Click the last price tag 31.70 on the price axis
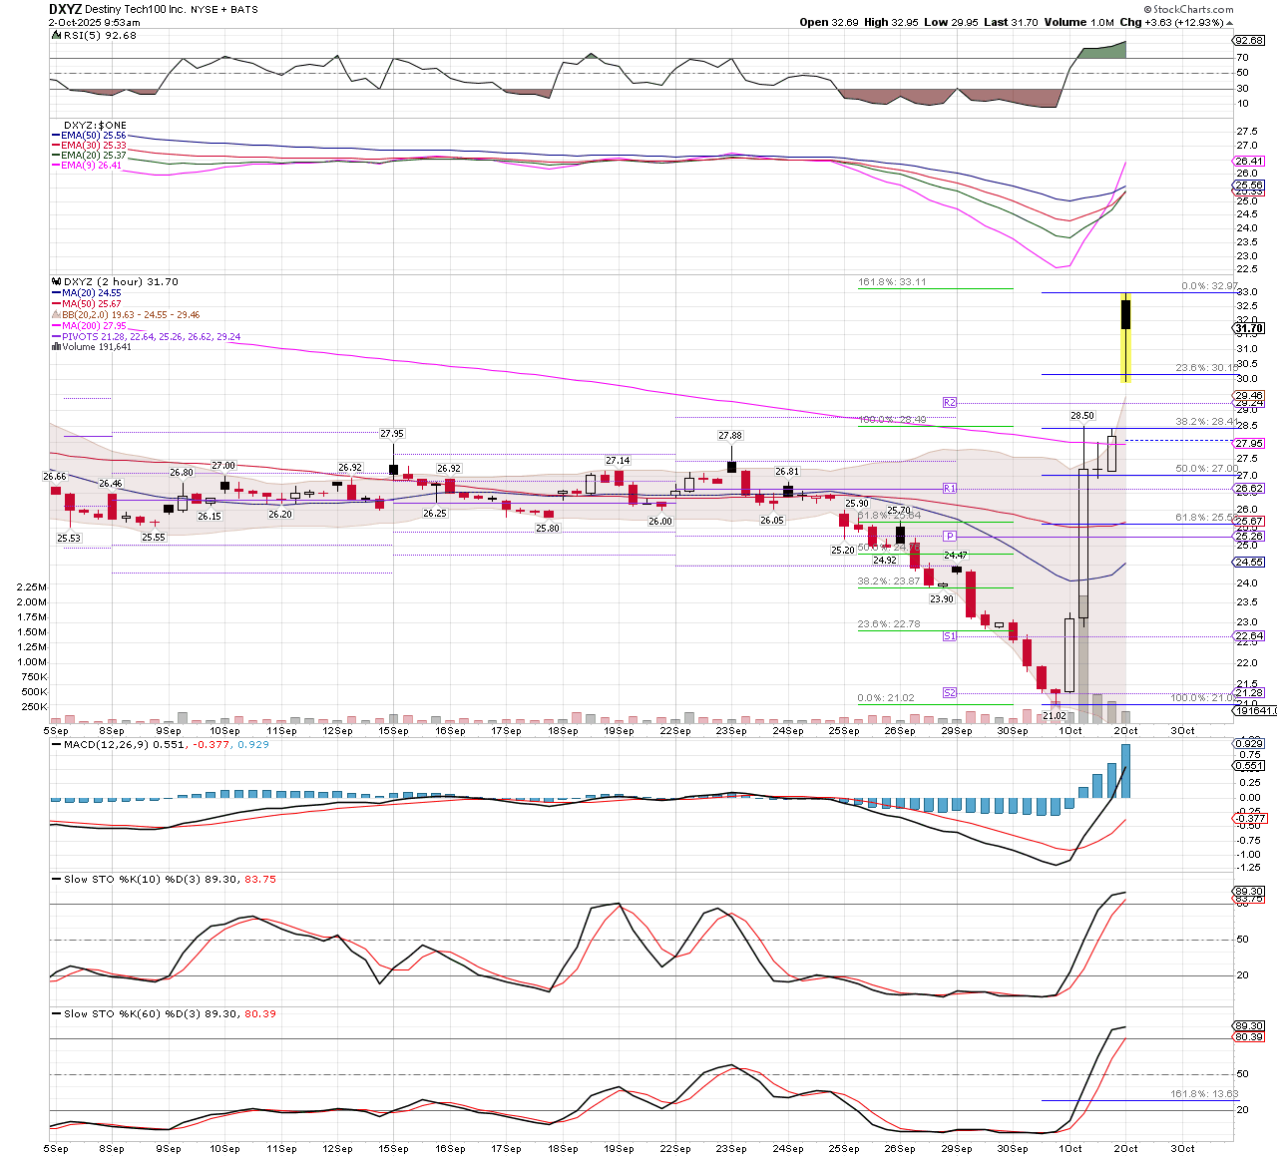Screen dimensions: 1277x1157 [1249, 328]
